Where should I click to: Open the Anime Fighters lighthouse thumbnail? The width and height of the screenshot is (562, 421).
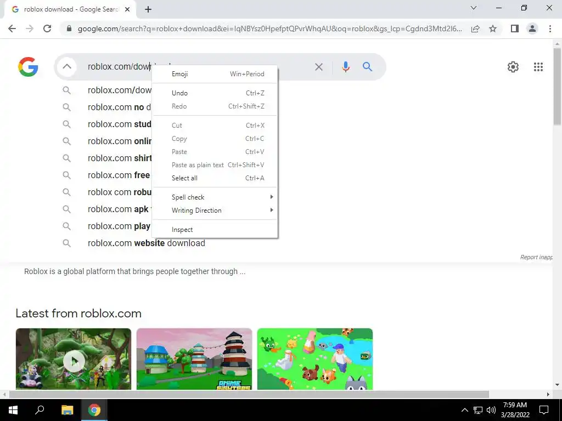coord(194,359)
